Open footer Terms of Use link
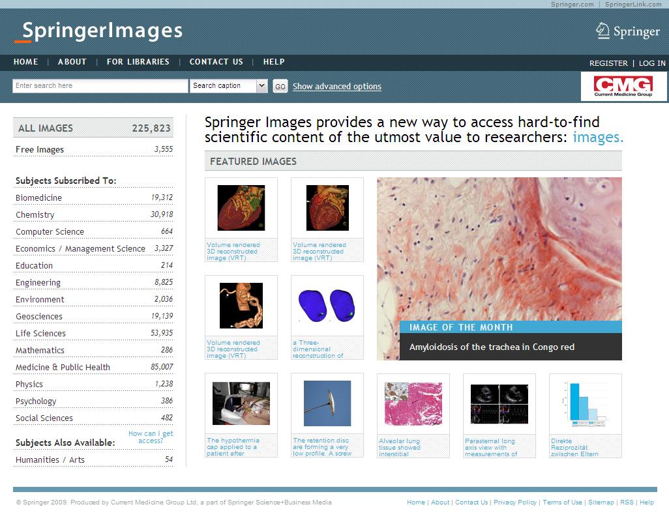Image resolution: width=669 pixels, height=524 pixels. coord(562,502)
